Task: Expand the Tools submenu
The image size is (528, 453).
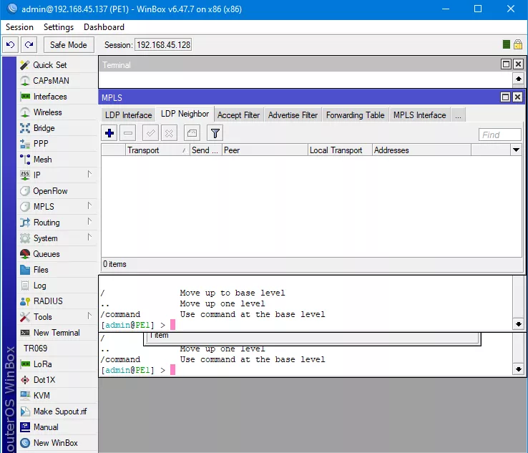Action: (89, 316)
